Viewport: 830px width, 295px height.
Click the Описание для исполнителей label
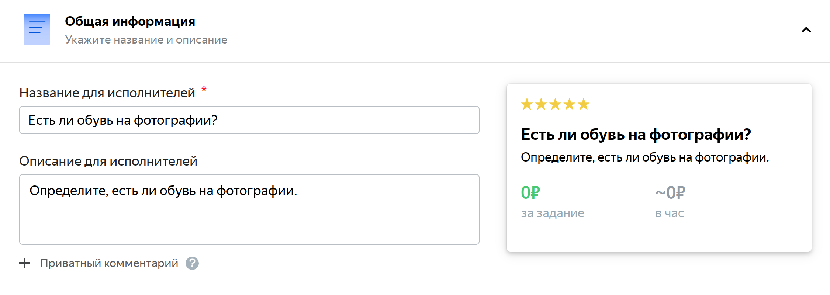coord(108,161)
